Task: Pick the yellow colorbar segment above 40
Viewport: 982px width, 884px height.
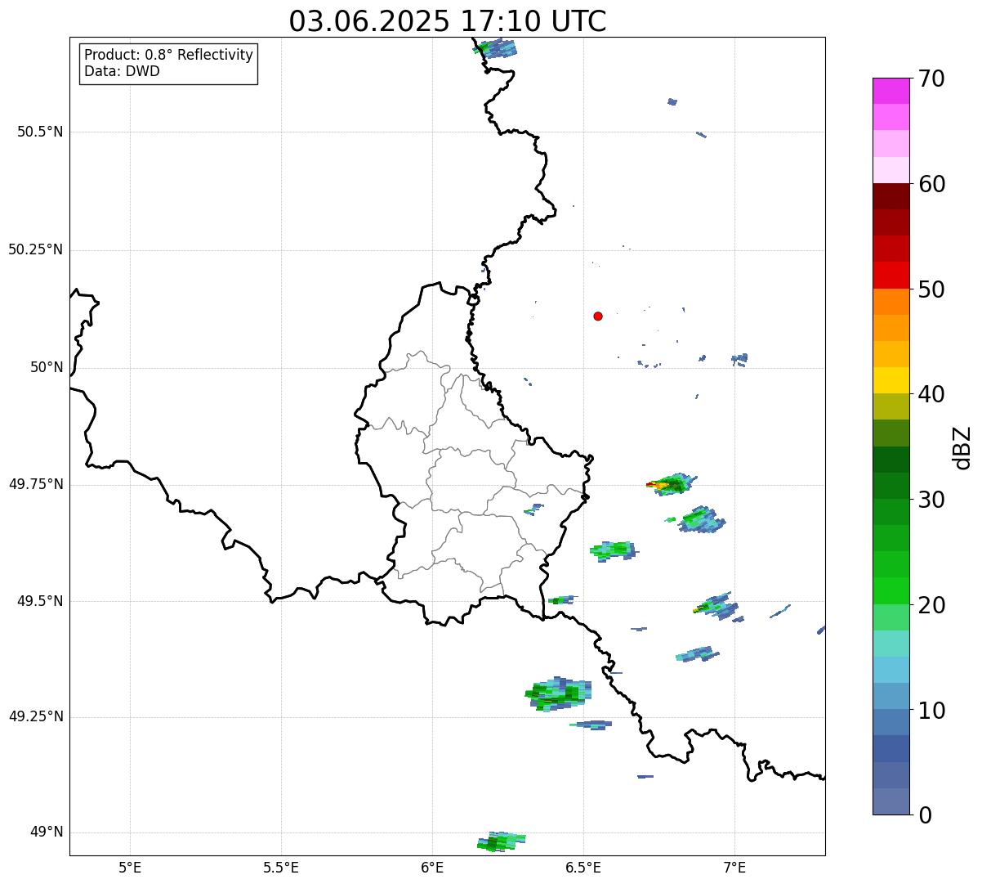Action: point(890,380)
